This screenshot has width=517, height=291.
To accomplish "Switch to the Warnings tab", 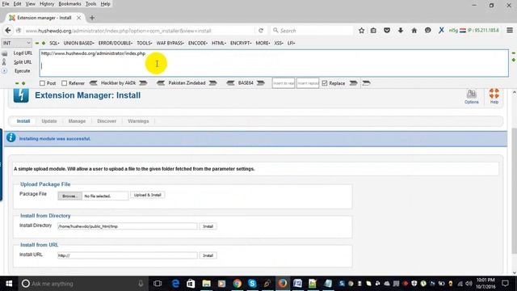I will [138, 121].
